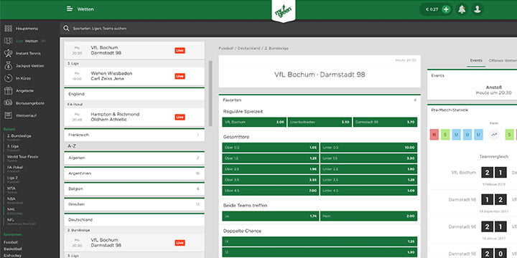Image resolution: width=517 pixels, height=258 pixels.
Task: Select Unter 2.5 odds 1.80
Action: point(368,169)
